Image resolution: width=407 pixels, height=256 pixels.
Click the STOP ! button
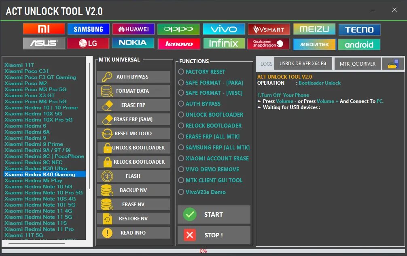(x=214, y=235)
